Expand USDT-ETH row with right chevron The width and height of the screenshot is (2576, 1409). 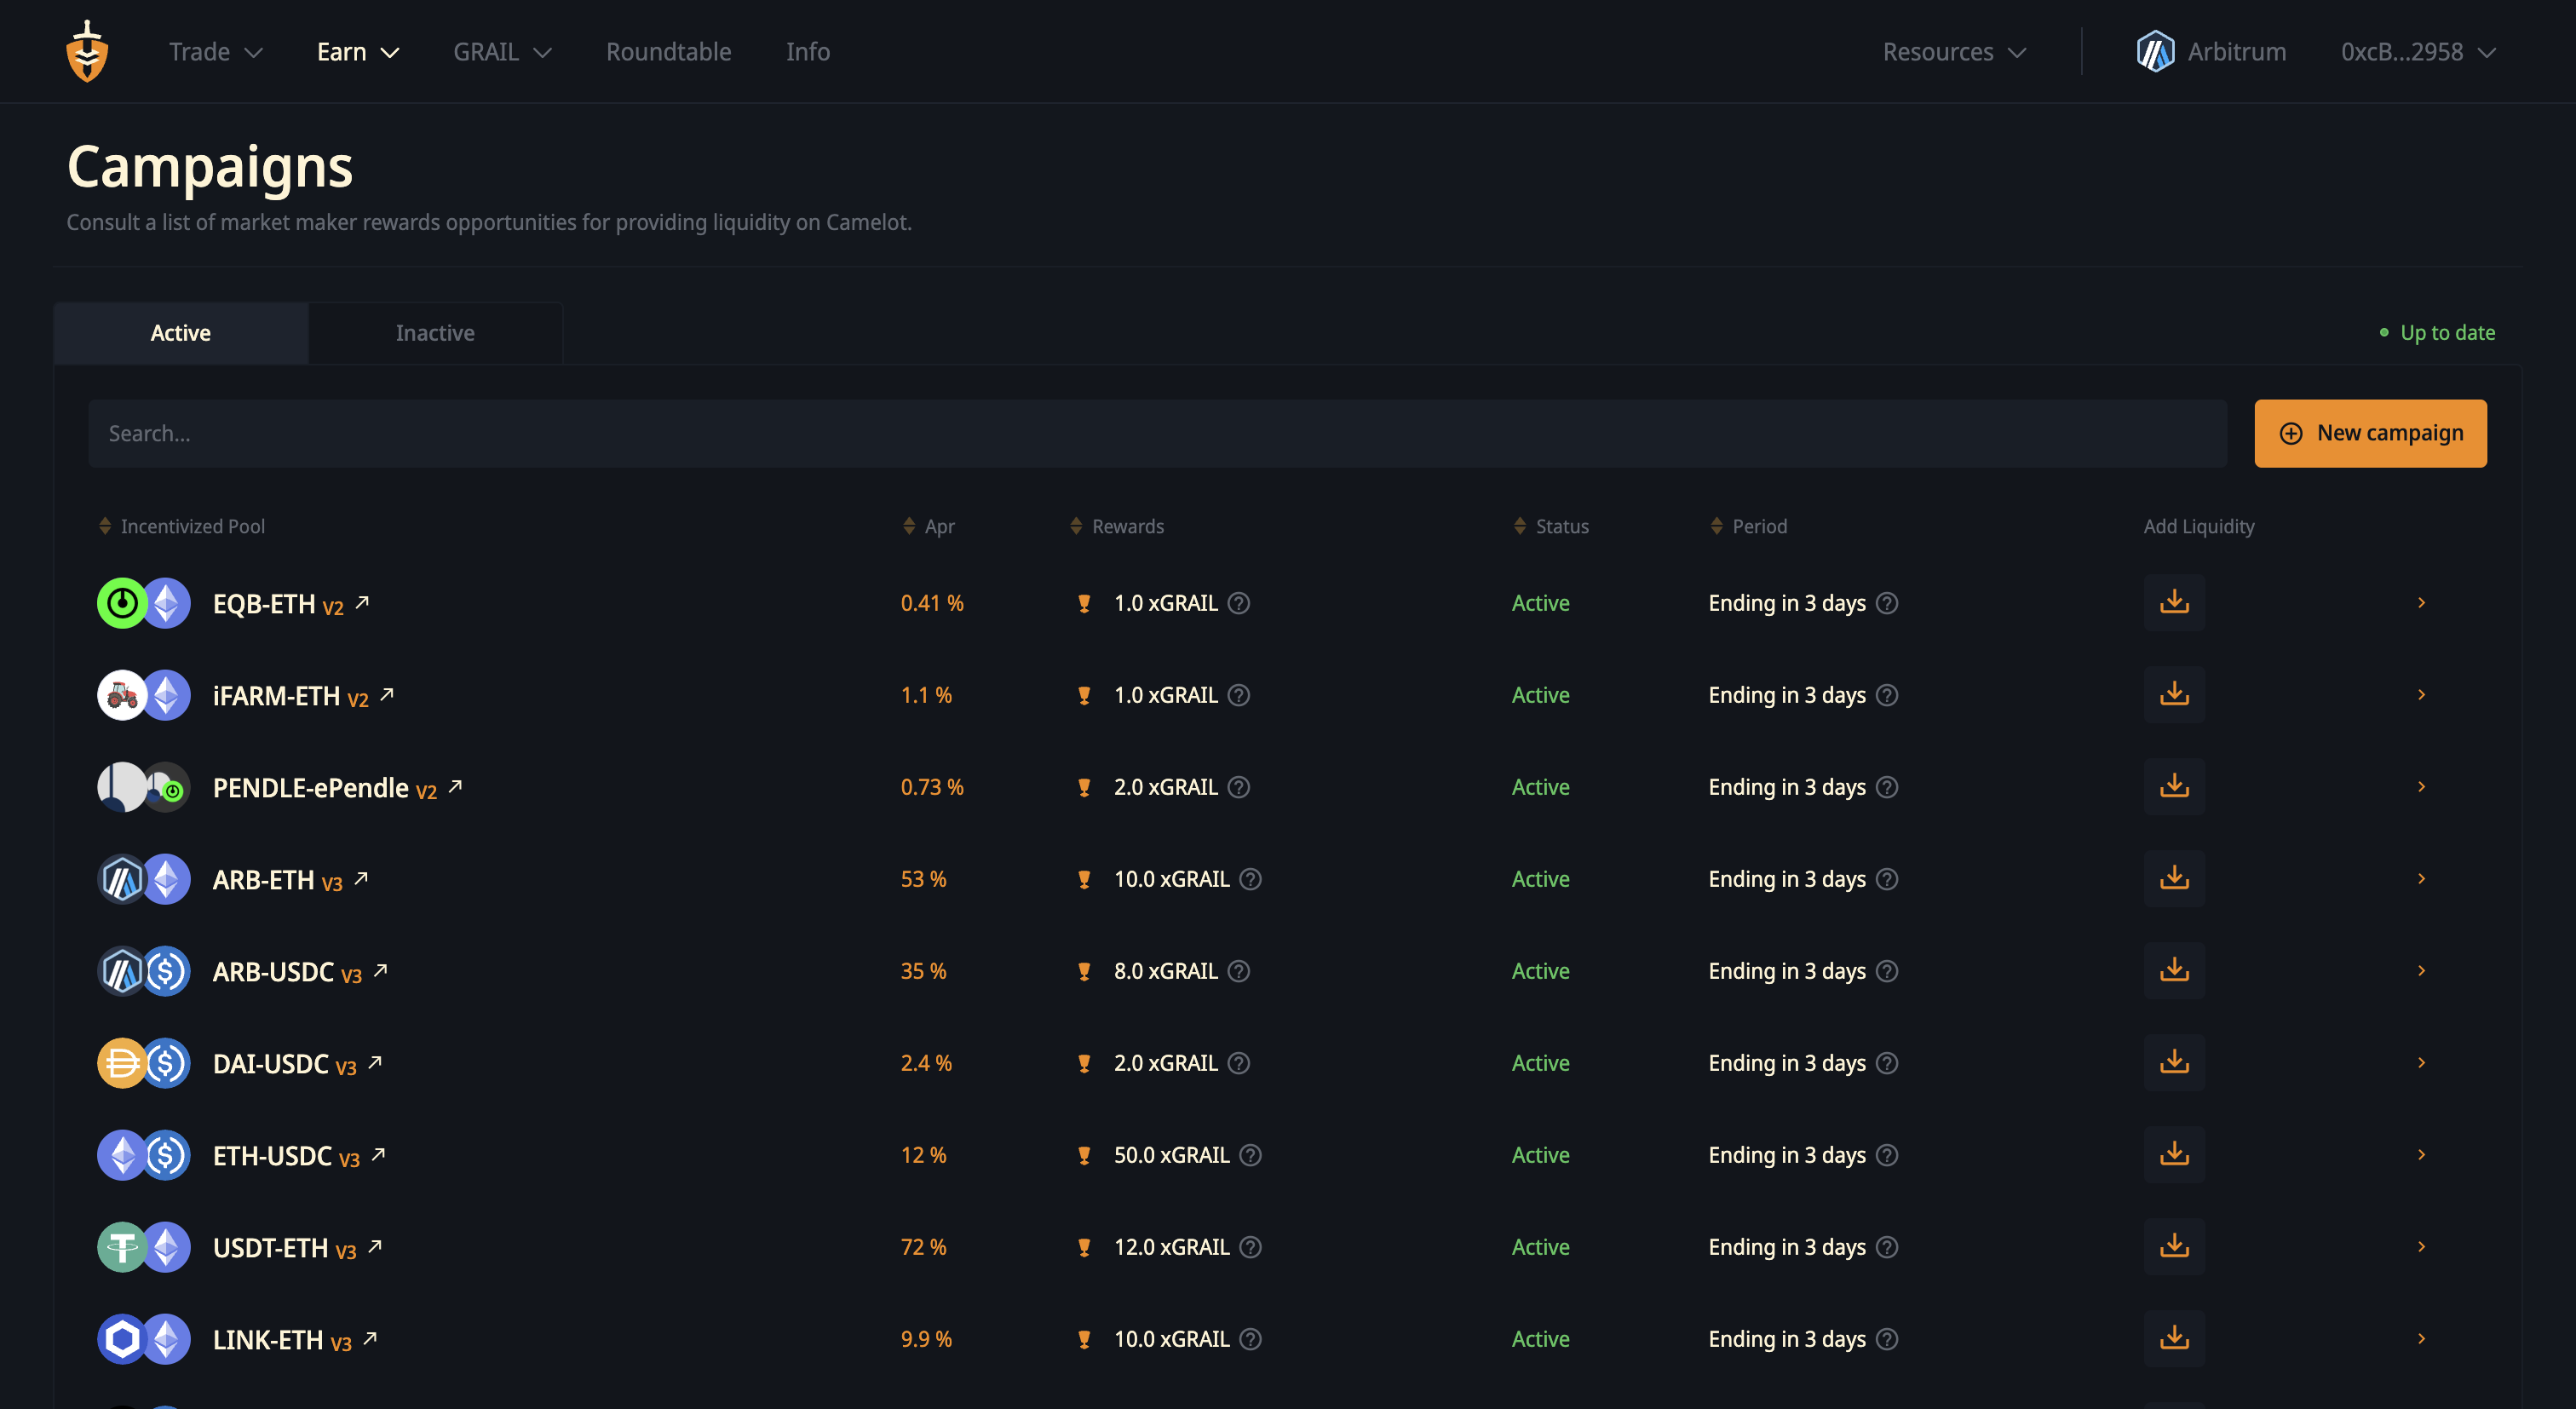[2421, 1246]
